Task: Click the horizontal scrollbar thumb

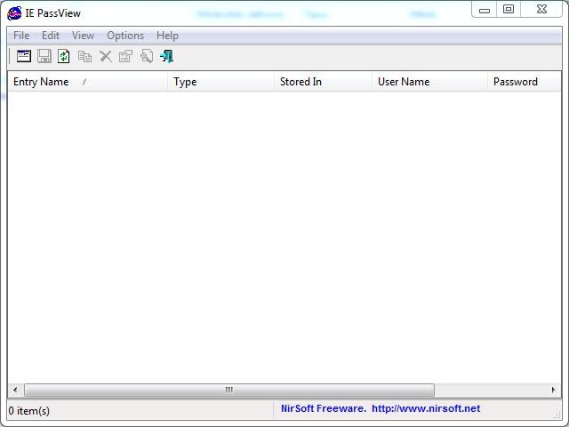Action: coord(229,390)
